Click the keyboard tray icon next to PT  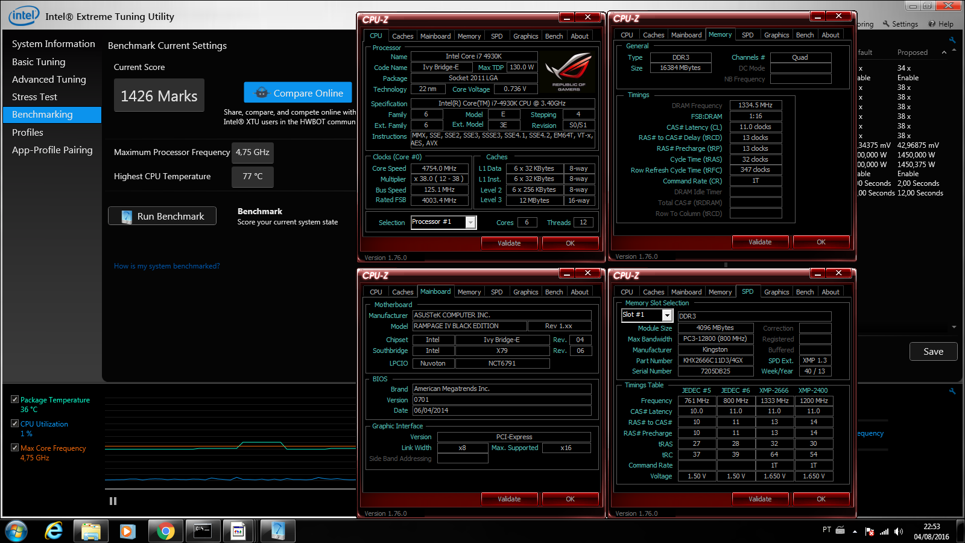point(840,530)
